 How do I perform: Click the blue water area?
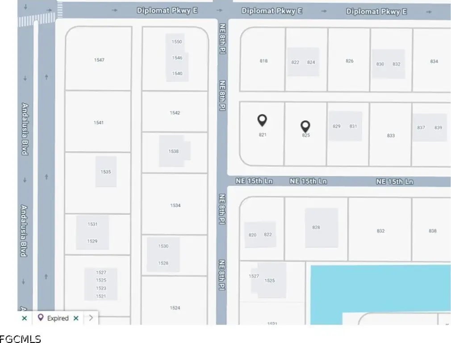tap(380, 288)
